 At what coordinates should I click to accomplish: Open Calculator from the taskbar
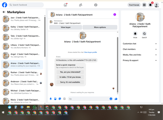(x=16, y=107)
